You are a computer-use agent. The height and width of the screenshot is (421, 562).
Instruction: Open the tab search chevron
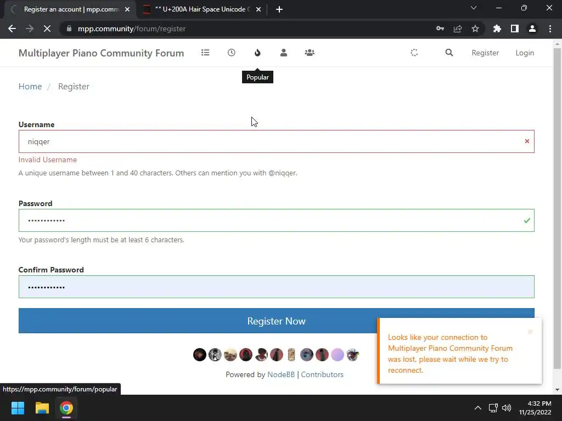(x=474, y=8)
